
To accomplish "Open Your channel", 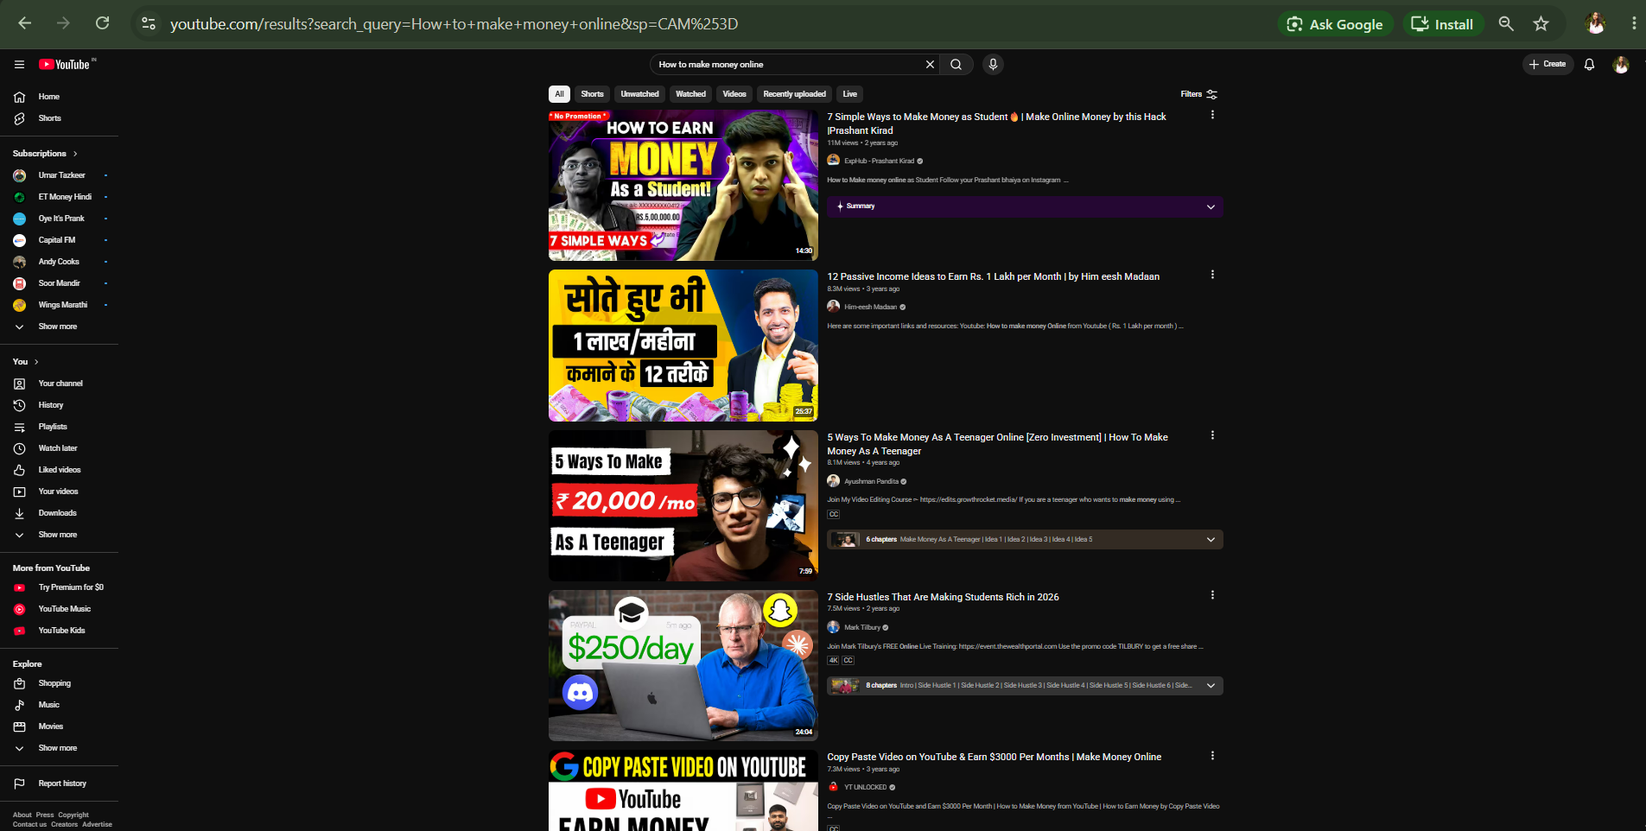I will point(59,384).
